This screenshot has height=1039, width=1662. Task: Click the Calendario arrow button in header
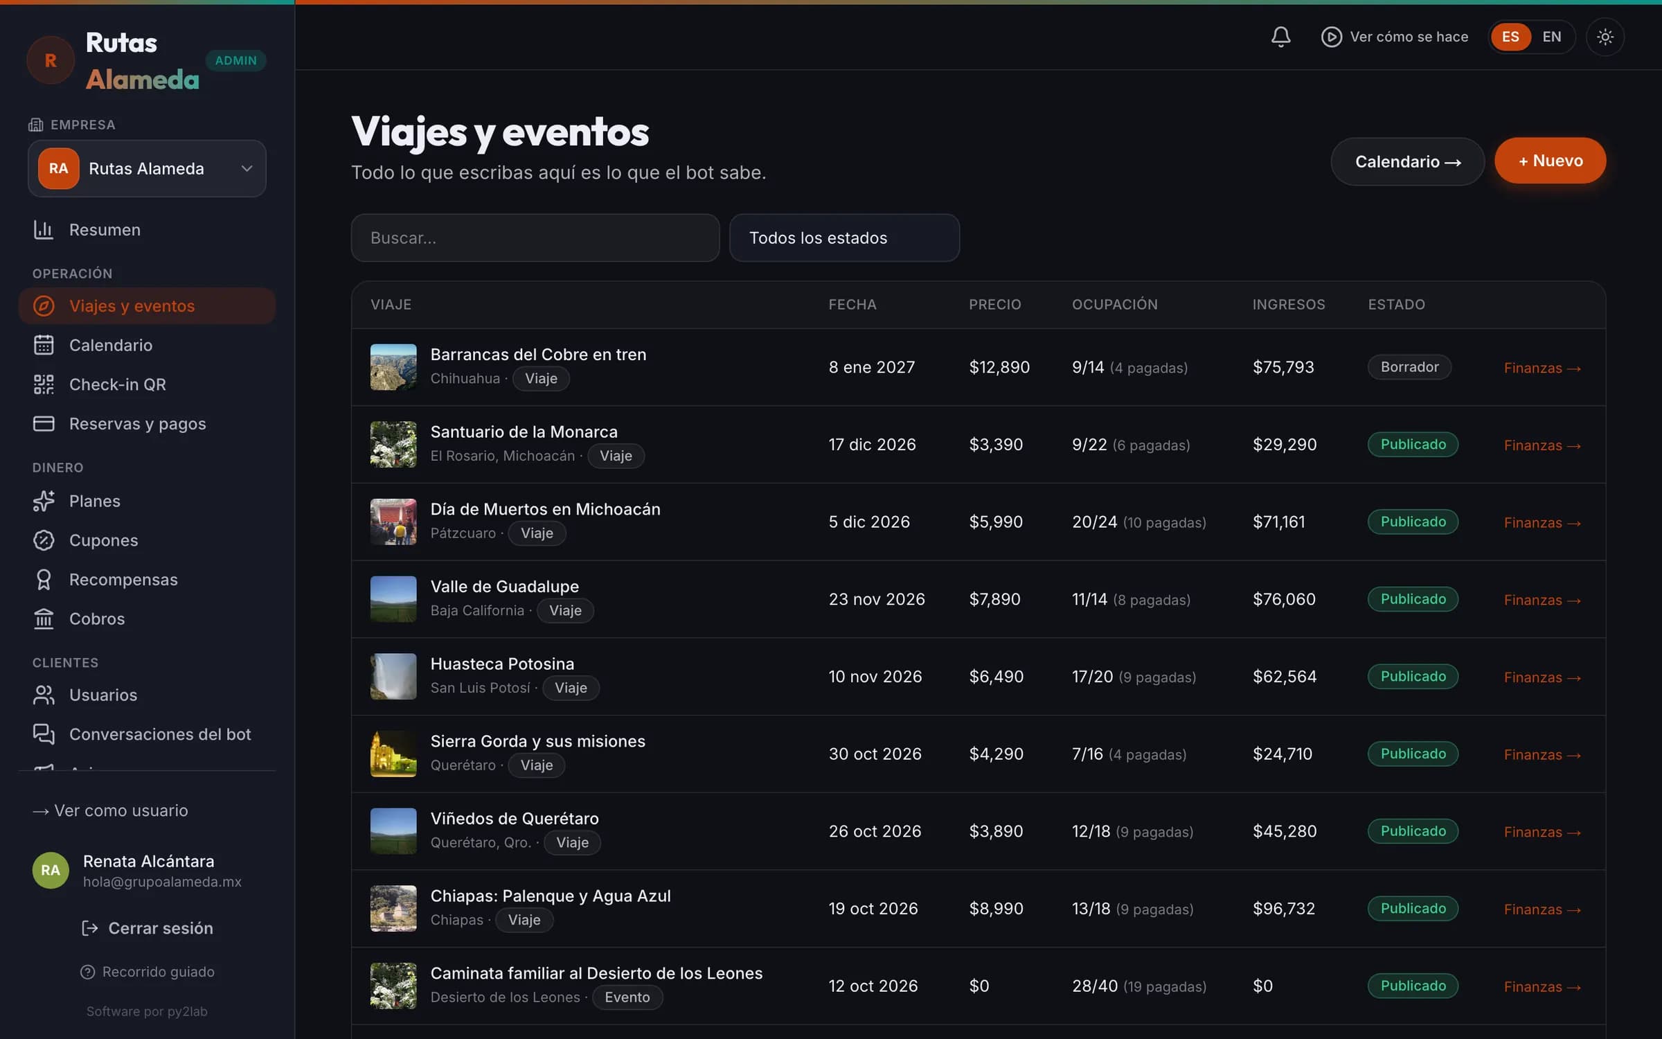[1407, 161]
